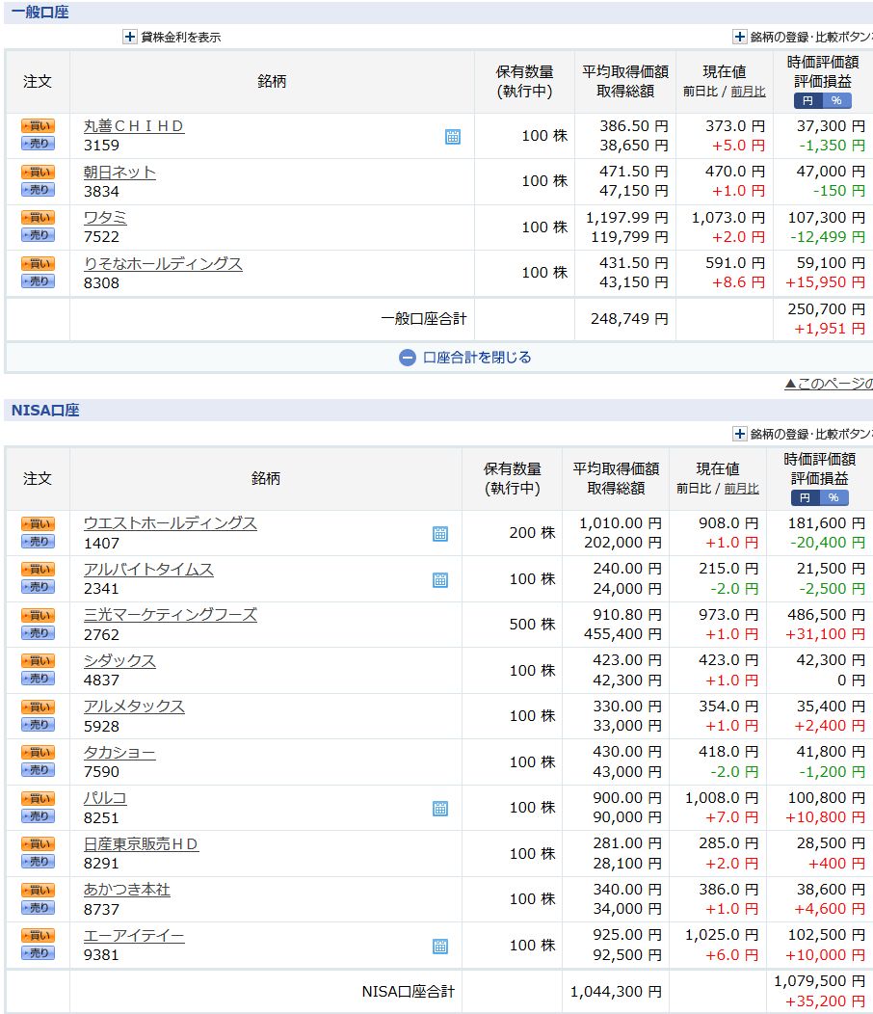Sell 三光マーケティングフーズ shares
This screenshot has height=1014, width=873.
click(38, 633)
